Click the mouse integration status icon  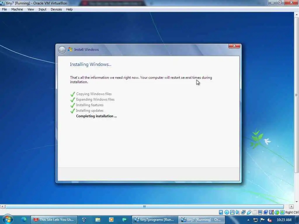coord(277,212)
